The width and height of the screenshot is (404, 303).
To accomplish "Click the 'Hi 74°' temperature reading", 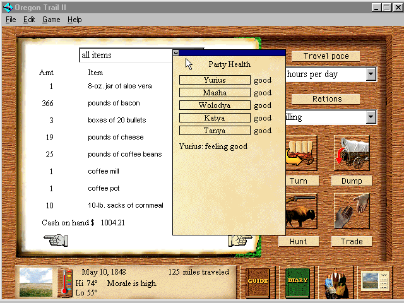I will 86,283.
